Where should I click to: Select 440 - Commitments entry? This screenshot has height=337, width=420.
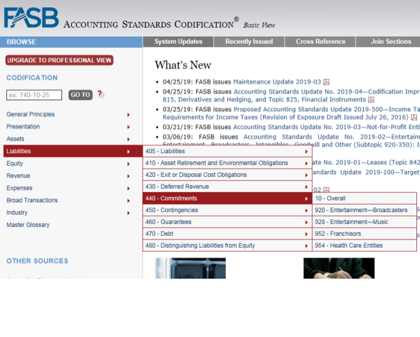227,198
